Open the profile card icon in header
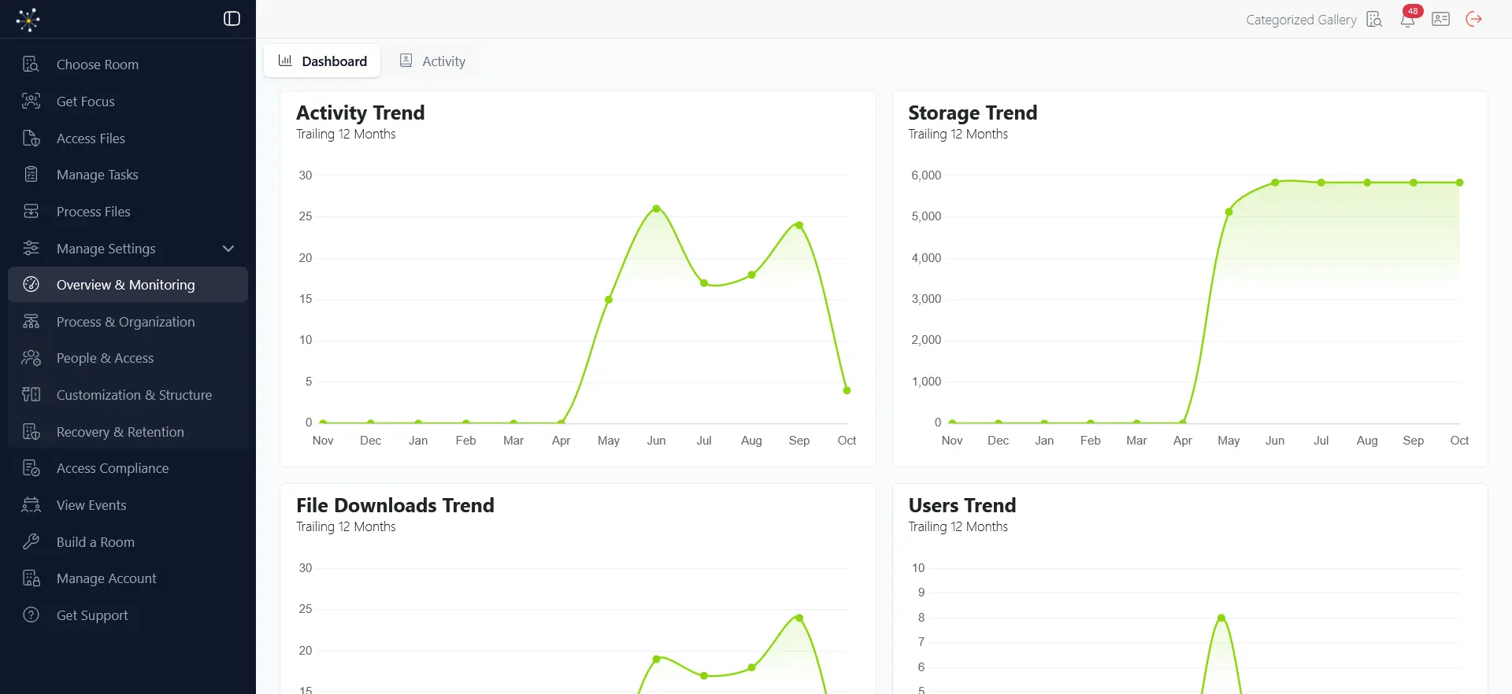This screenshot has height=694, width=1512. click(x=1441, y=19)
